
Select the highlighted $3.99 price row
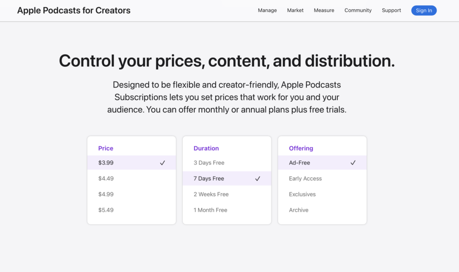[125, 163]
